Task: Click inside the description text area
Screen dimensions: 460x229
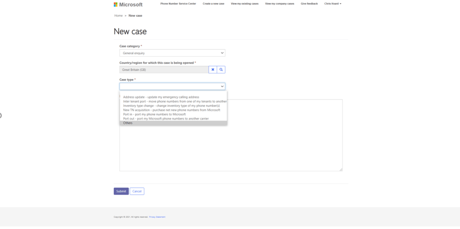Action: pyautogui.click(x=230, y=148)
